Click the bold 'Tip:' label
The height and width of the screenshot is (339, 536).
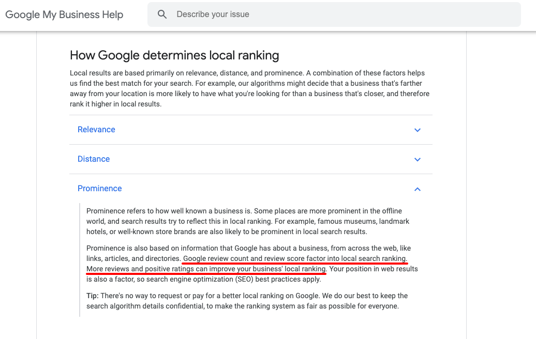coord(93,296)
